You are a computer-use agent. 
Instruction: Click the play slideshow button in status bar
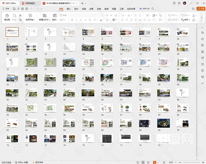155,162
